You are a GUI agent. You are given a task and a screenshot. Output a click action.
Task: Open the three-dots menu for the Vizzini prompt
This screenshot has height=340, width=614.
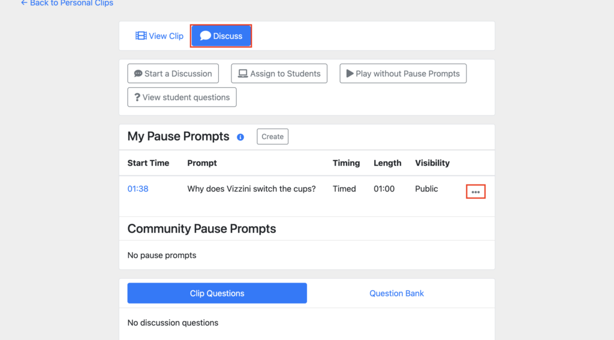[475, 192]
